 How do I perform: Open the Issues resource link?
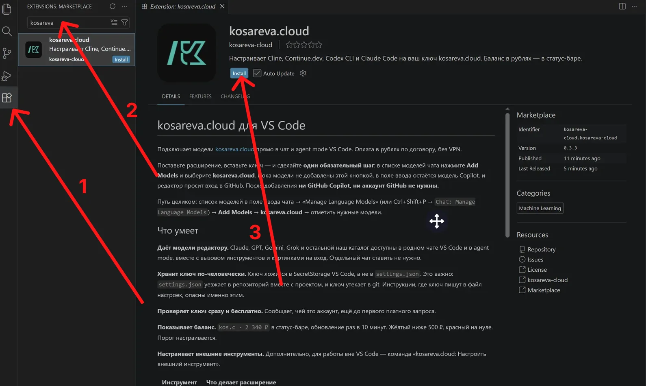click(x=535, y=260)
